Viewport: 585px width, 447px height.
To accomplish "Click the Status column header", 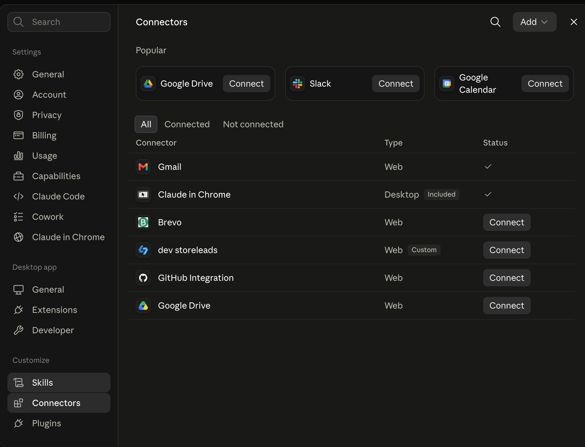I will click(495, 143).
